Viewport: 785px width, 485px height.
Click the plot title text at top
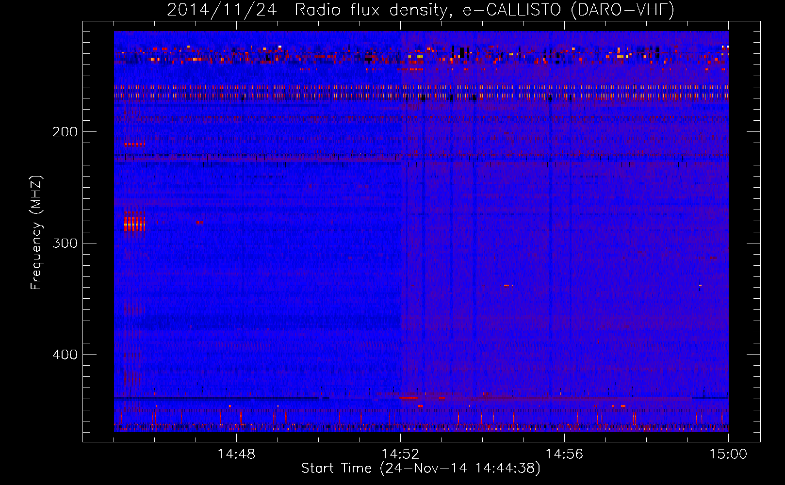pyautogui.click(x=421, y=10)
